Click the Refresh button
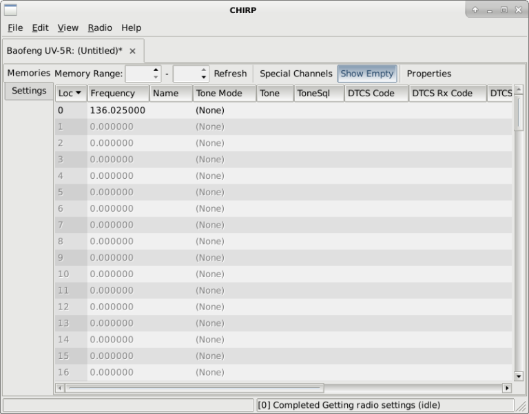 (x=230, y=74)
